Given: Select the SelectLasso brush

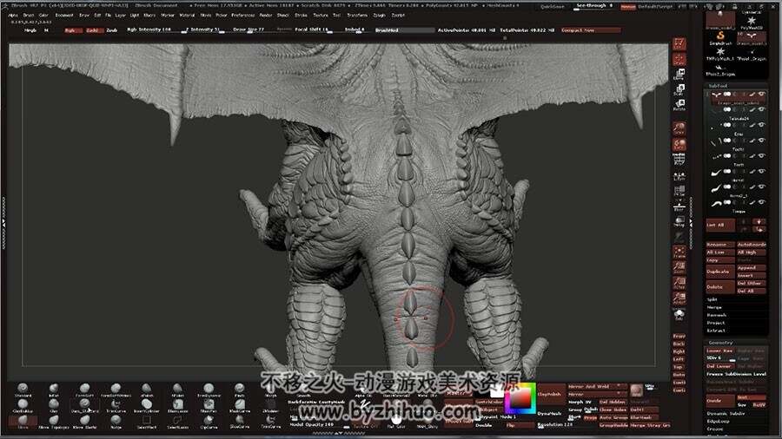Looking at the screenshot, I should (x=177, y=422).
